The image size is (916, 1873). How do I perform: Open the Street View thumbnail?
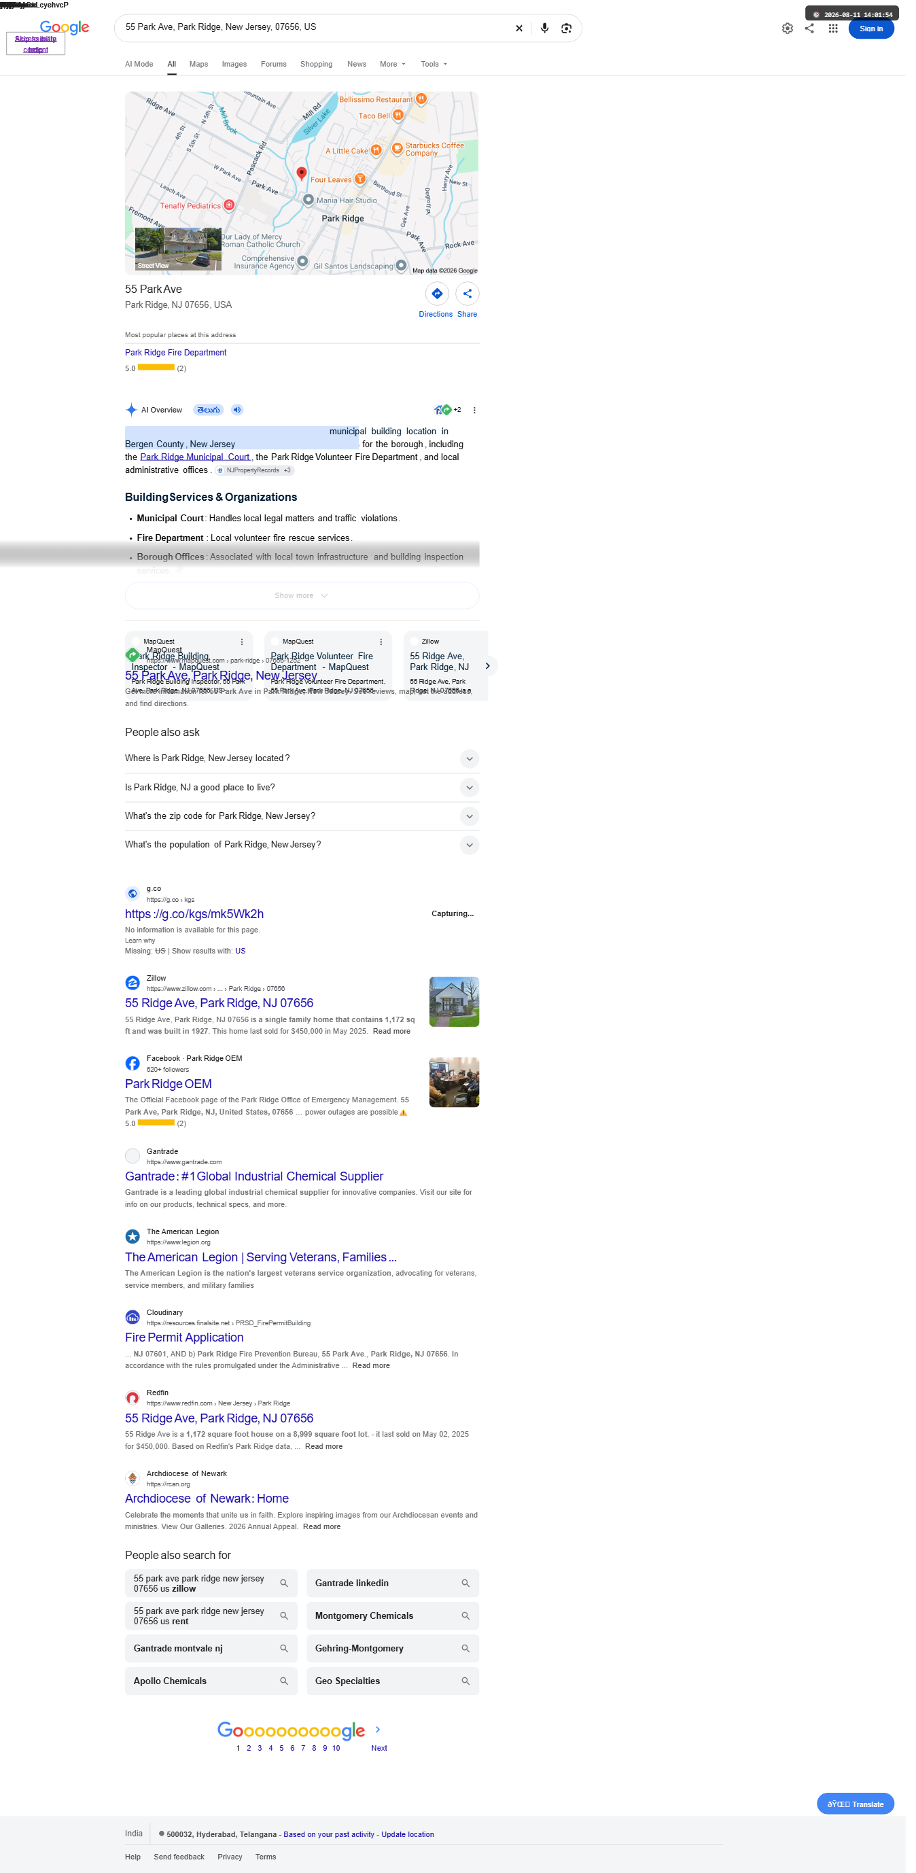178,249
